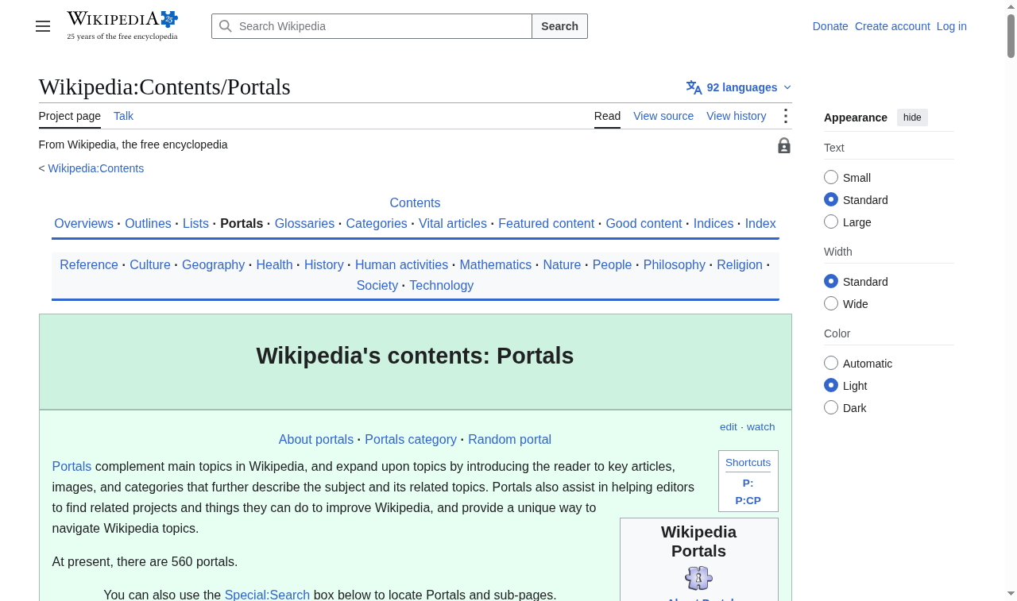Open Create account link

click(x=892, y=26)
